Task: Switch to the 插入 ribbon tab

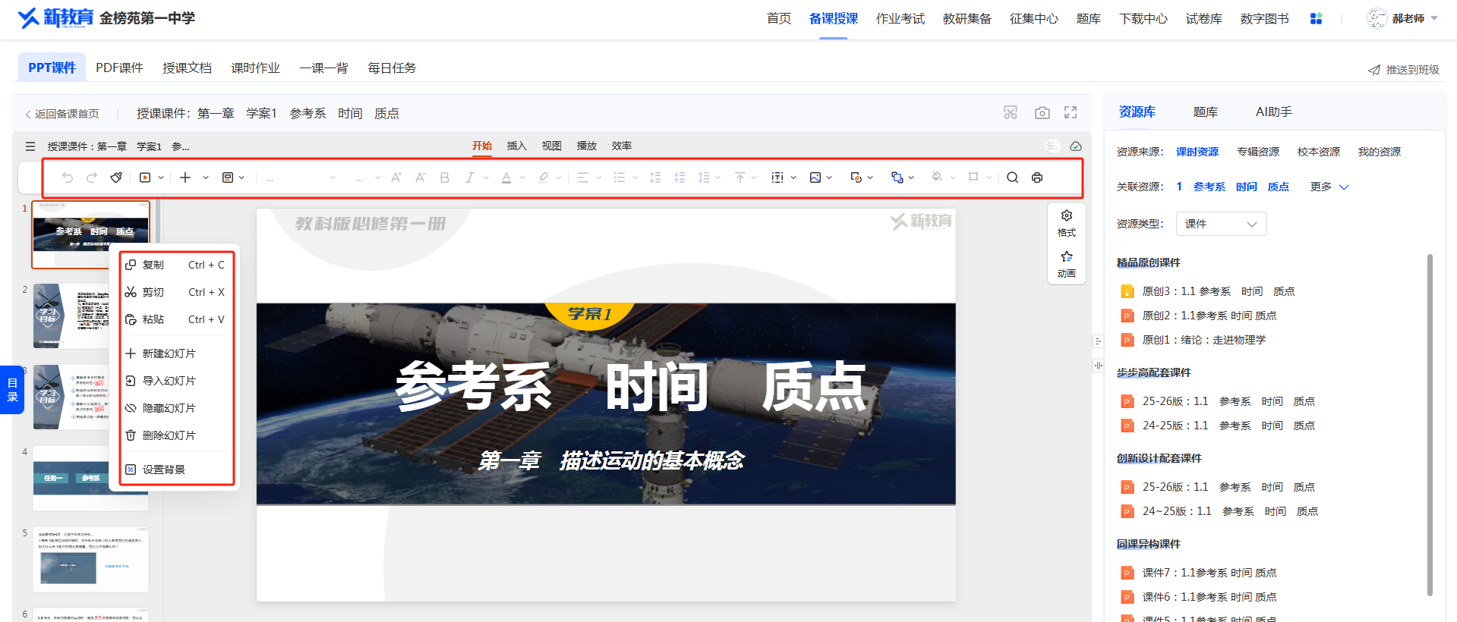Action: [516, 146]
